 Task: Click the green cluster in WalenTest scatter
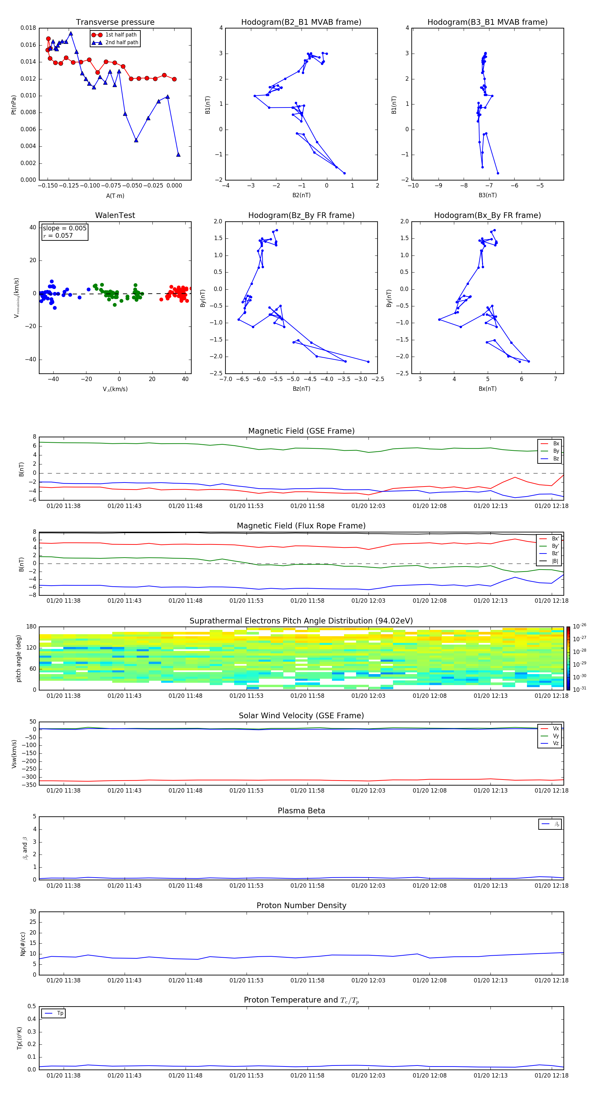[118, 294]
